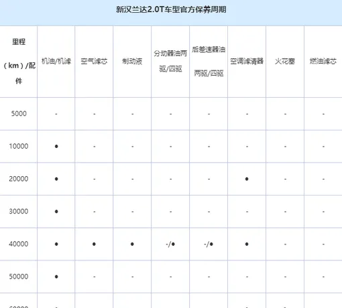Click the 后差速器油 -/● cell in the 40000 row
342x308 pixels.
209,244
